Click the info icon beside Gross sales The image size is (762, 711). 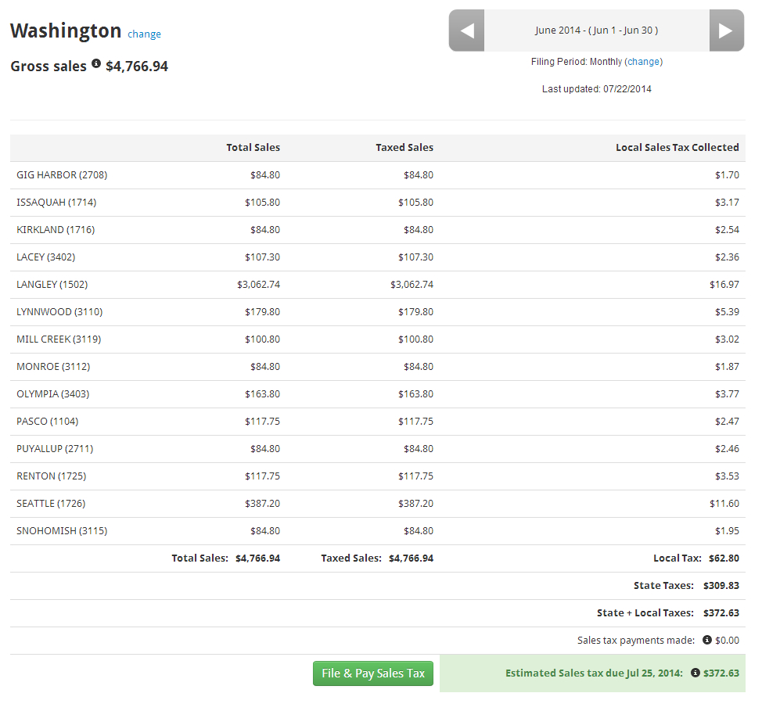coord(96,64)
